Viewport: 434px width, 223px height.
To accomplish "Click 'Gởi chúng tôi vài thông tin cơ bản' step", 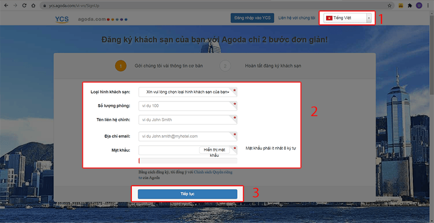I will (x=169, y=66).
